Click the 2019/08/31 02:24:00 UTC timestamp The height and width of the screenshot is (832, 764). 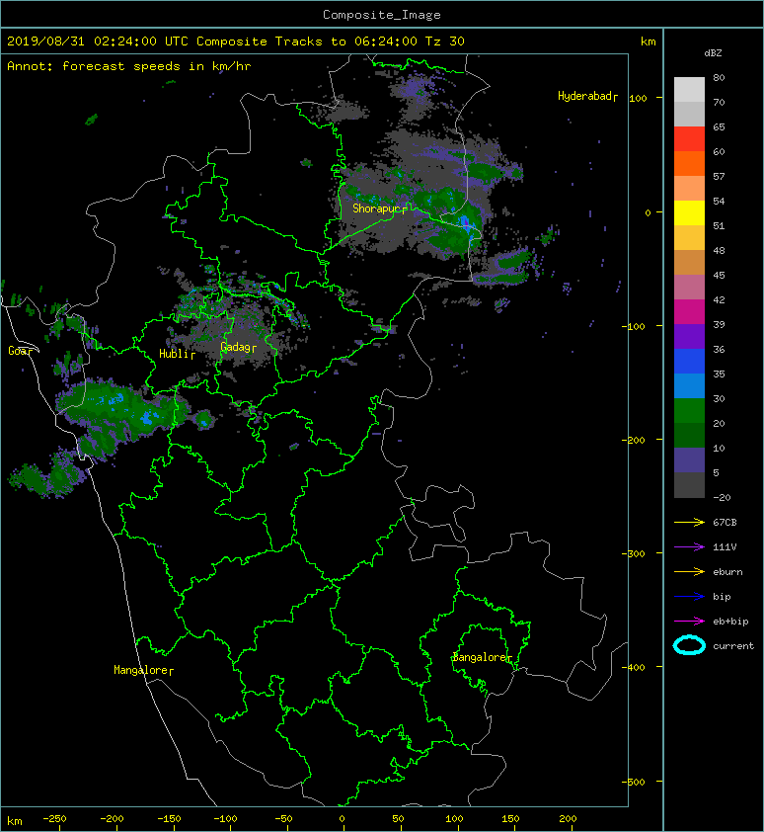(x=97, y=42)
